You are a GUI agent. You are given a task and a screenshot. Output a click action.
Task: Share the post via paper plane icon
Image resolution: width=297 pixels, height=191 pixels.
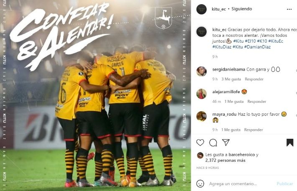click(x=226, y=143)
